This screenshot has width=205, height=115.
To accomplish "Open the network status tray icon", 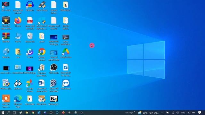I will [x=173, y=112].
